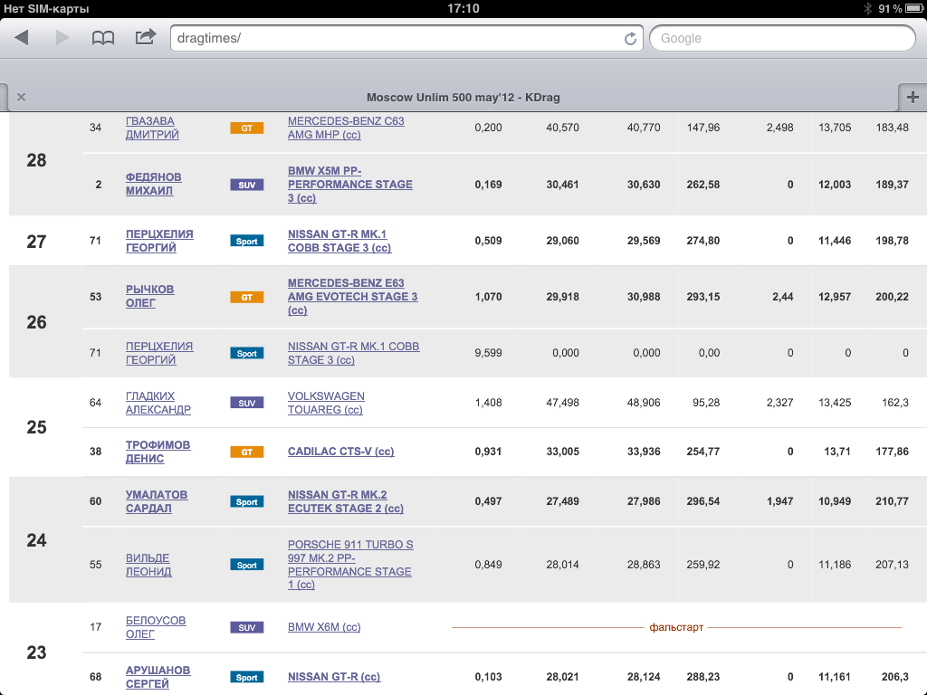Tap GT badge in ТРОФИМОВ row
Viewport: 927px width, 695px height.
coord(246,452)
